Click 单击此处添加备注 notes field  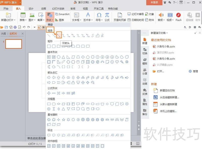tap(36, 138)
